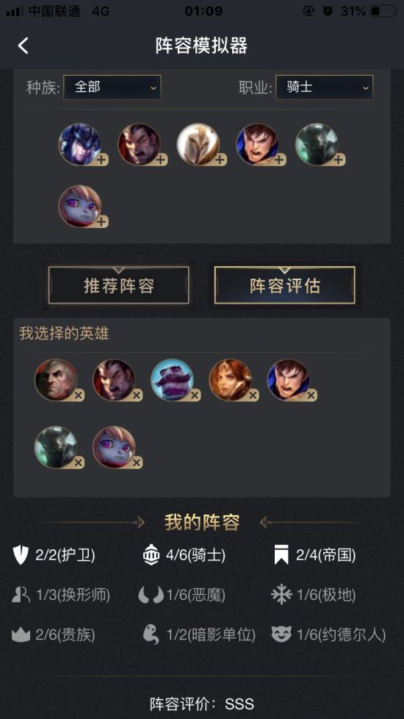Go back using the top-left arrow
The width and height of the screenshot is (404, 719).
tap(23, 46)
